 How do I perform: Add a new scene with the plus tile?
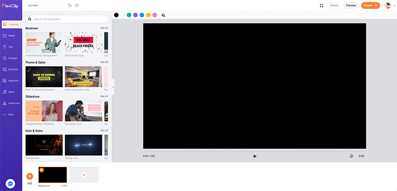[84, 175]
